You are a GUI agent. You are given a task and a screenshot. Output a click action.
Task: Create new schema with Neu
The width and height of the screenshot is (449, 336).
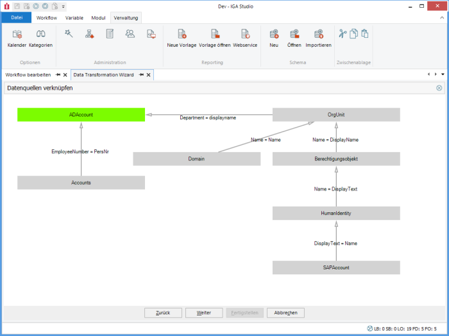[x=274, y=38]
